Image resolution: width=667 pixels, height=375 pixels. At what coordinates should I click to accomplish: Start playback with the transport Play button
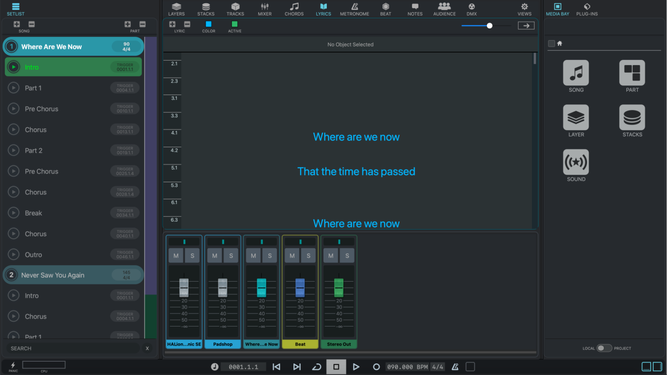coord(356,367)
